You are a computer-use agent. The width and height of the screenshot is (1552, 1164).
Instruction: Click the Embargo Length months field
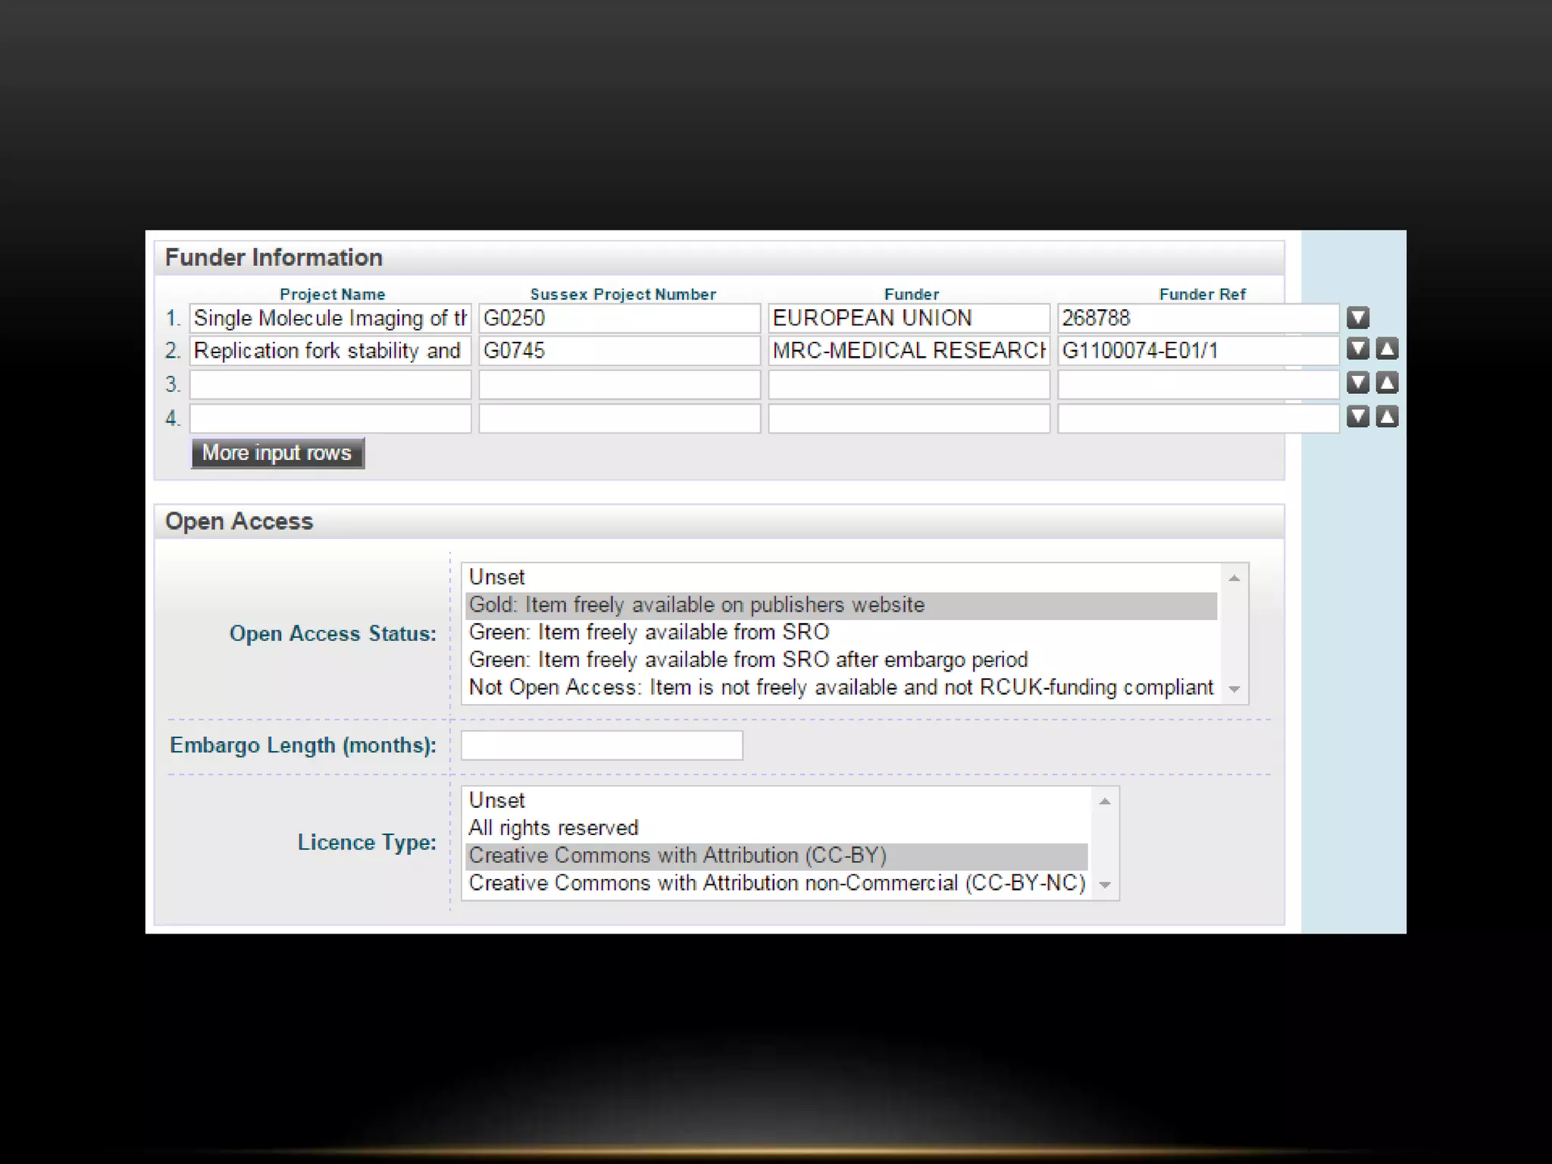point(602,745)
